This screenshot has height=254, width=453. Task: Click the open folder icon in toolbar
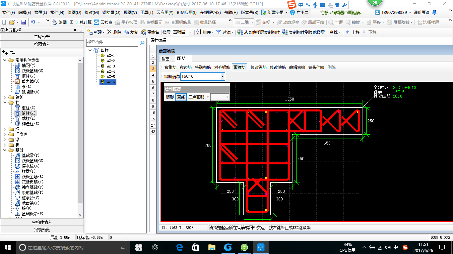[12, 22]
